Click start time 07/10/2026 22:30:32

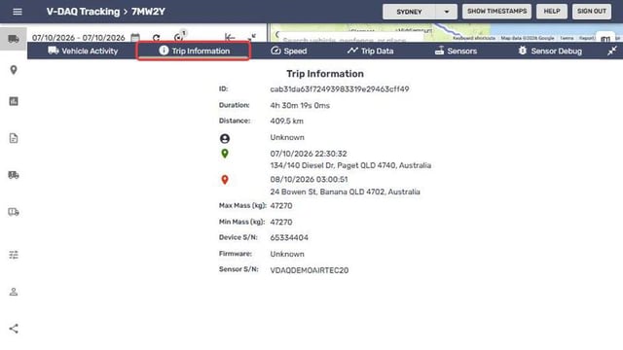(x=309, y=154)
